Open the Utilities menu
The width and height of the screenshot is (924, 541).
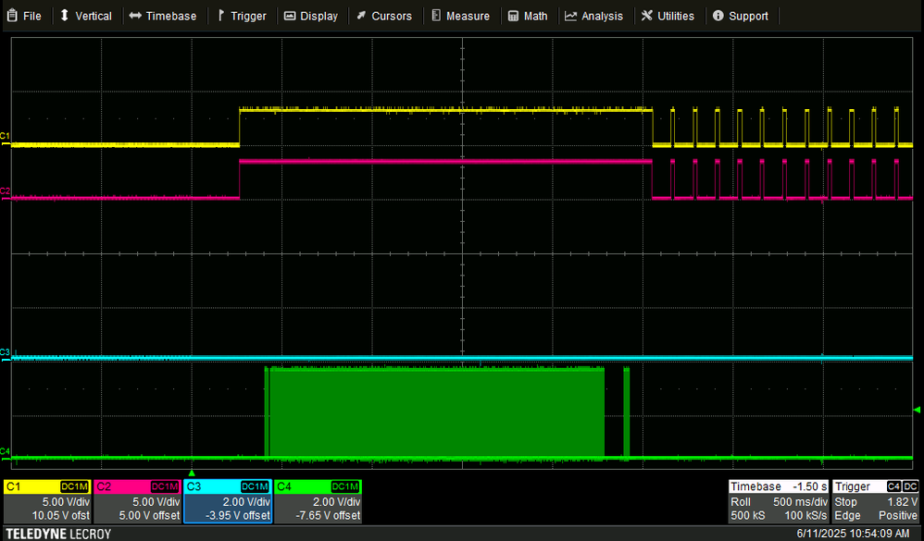tap(668, 16)
